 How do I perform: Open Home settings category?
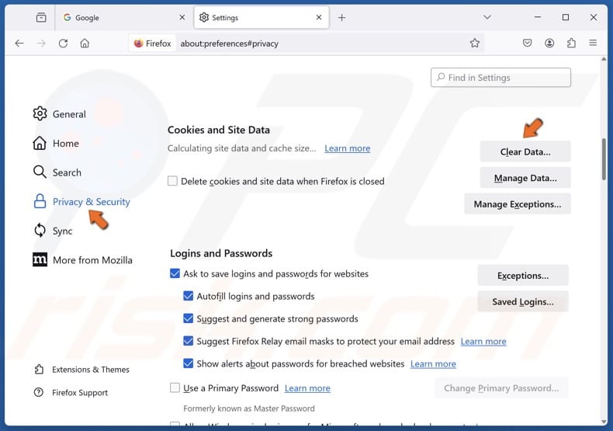pos(56,144)
